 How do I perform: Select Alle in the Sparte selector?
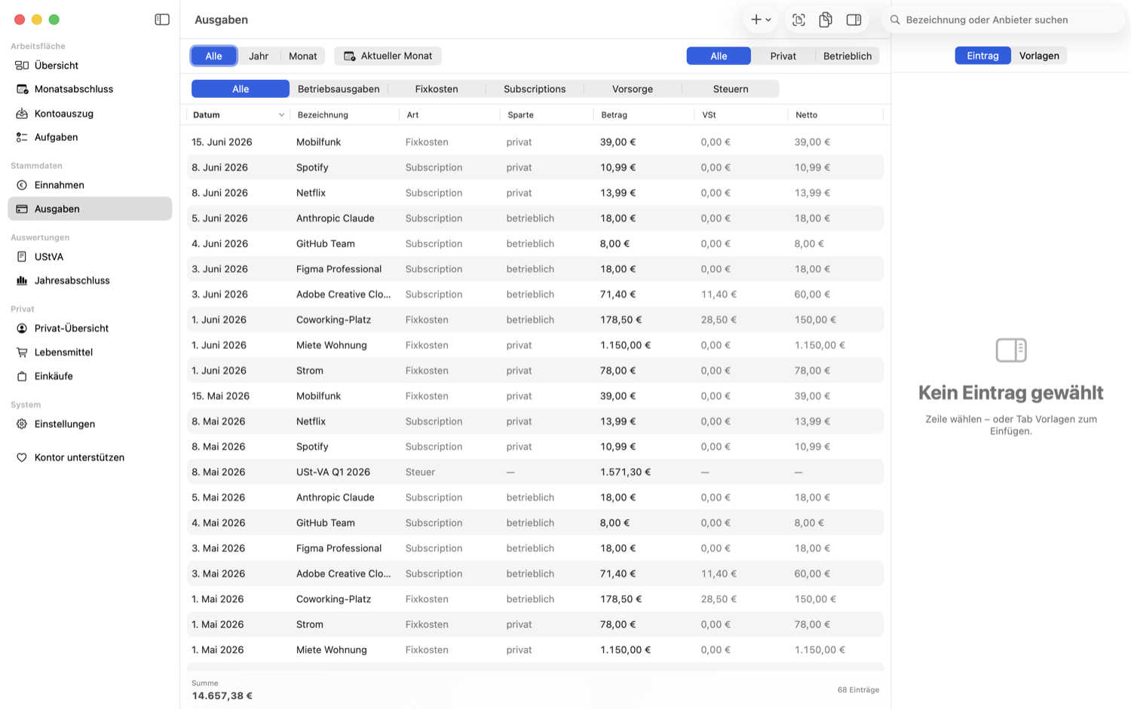pyautogui.click(x=719, y=56)
